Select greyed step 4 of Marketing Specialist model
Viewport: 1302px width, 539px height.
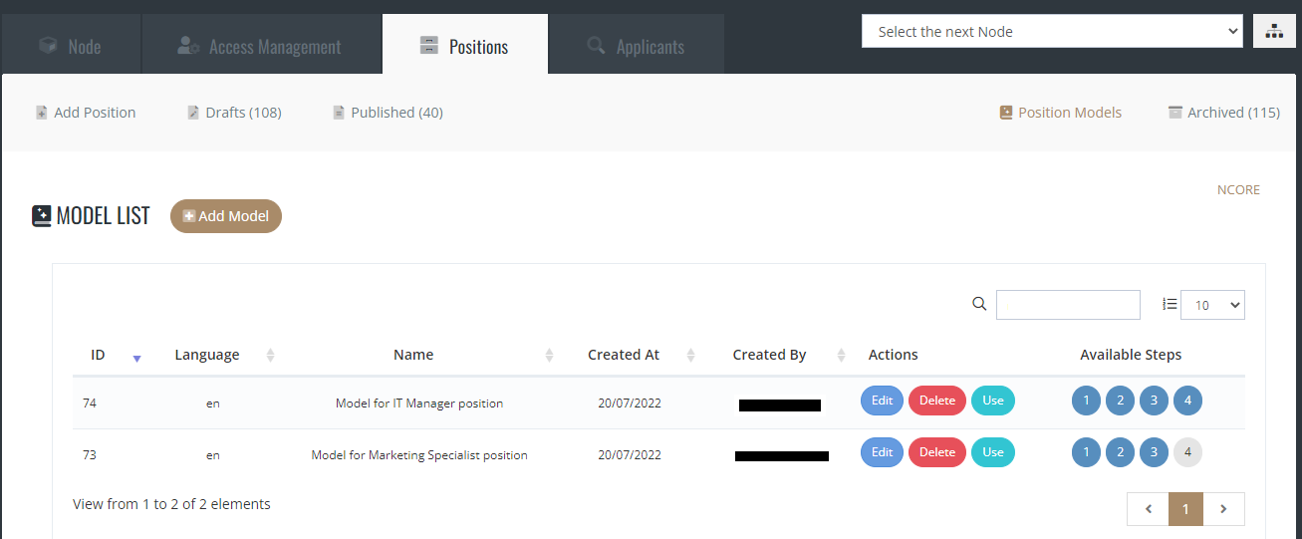point(1187,452)
